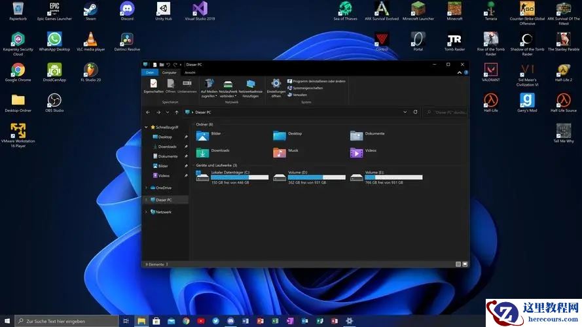Navigate up one folder level

[177, 112]
